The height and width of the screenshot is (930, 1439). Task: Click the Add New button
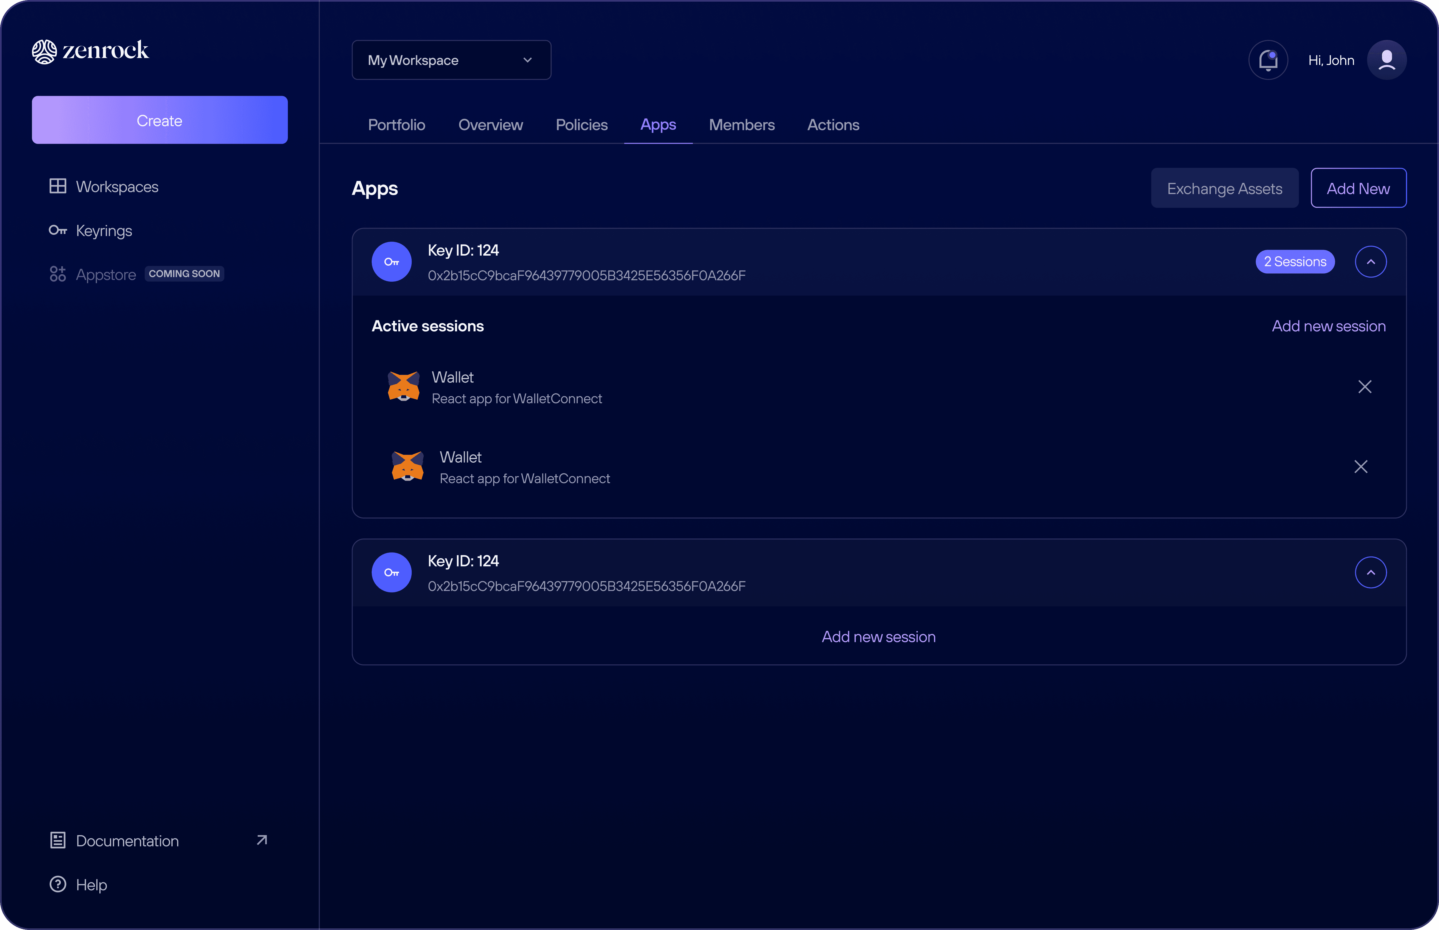coord(1358,188)
